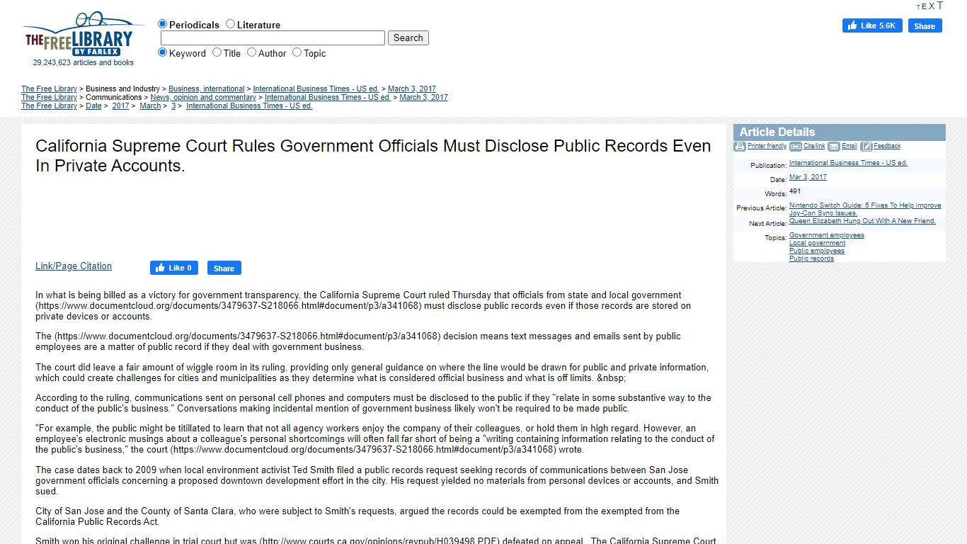Click The Free Library link before Communications

(49, 98)
